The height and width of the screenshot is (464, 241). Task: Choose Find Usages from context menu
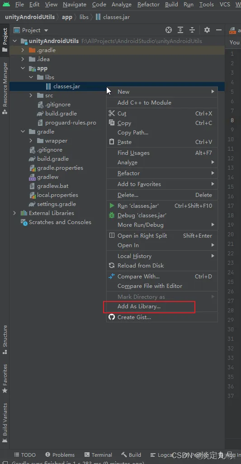coord(162,153)
